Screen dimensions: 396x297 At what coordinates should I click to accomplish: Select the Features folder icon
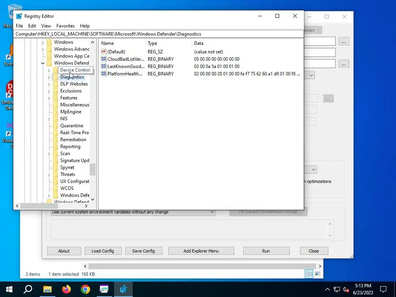tap(56, 98)
